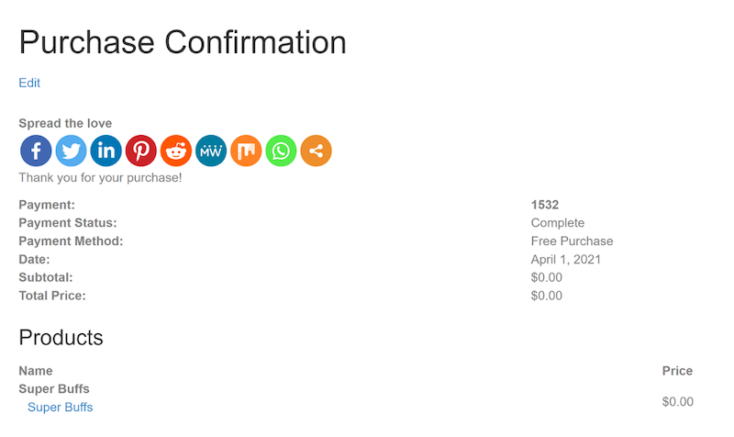Open the orange more-sharing options icon
This screenshot has width=734, height=437.
click(316, 151)
